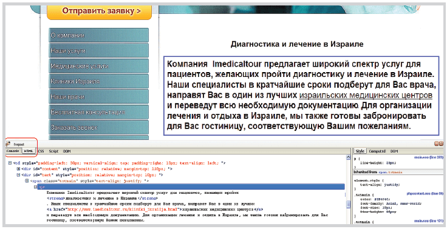The height and width of the screenshot is (229, 447).
Task: Collapse the td element node
Action: tap(10, 164)
